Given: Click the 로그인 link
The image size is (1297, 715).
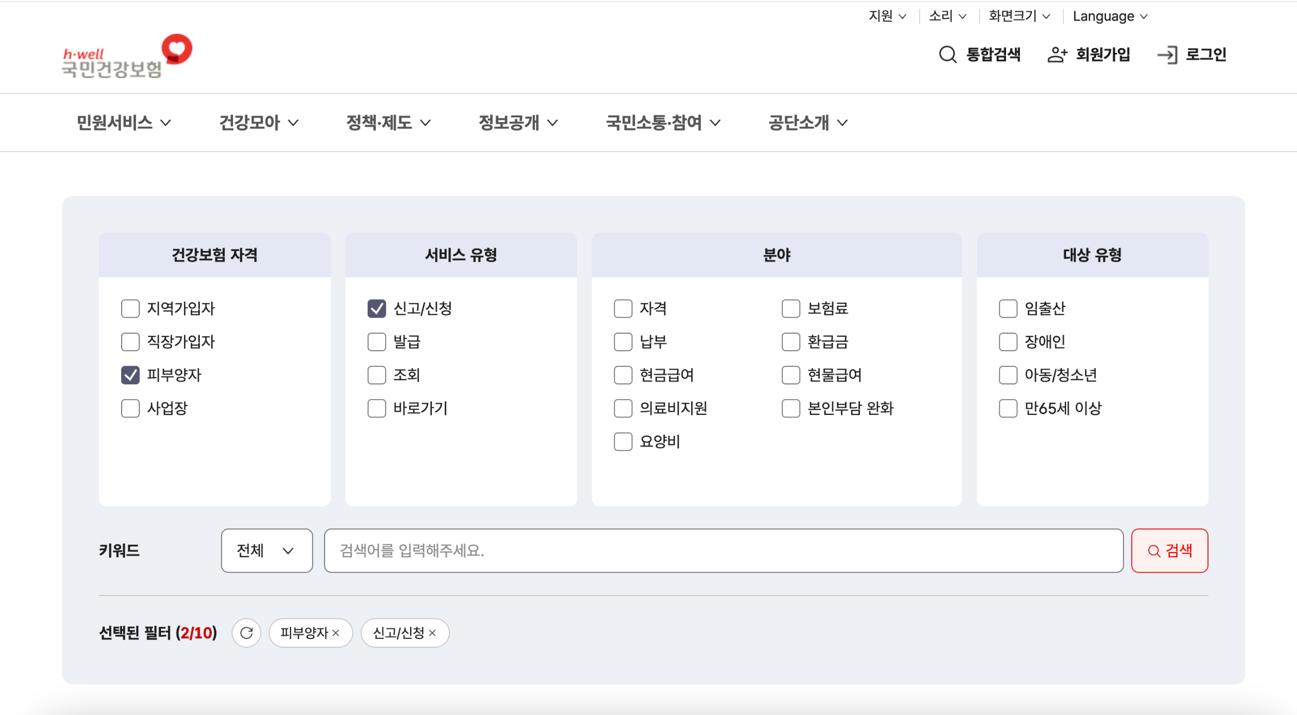Looking at the screenshot, I should (1205, 54).
